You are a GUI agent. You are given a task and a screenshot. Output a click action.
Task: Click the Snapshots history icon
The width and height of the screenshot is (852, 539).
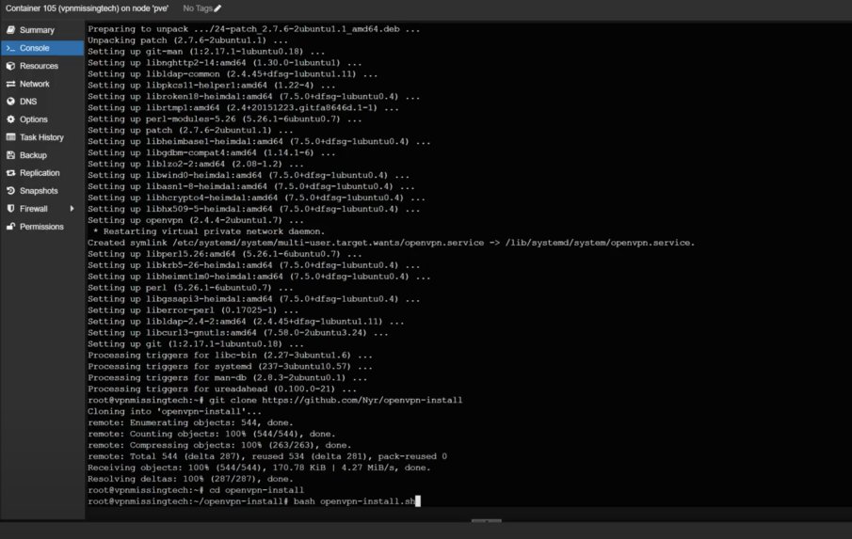[10, 191]
